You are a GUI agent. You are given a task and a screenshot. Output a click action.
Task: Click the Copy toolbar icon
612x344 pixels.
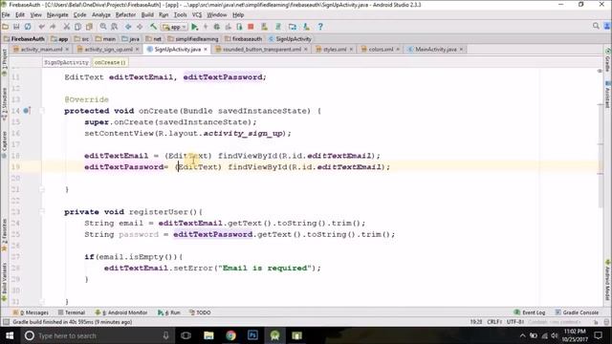point(78,27)
